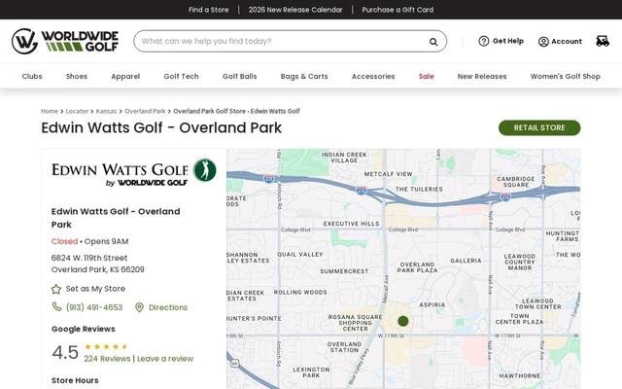Viewport: 622px width, 389px height.
Task: Go to the Locator breadcrumb
Action: pyautogui.click(x=77, y=111)
